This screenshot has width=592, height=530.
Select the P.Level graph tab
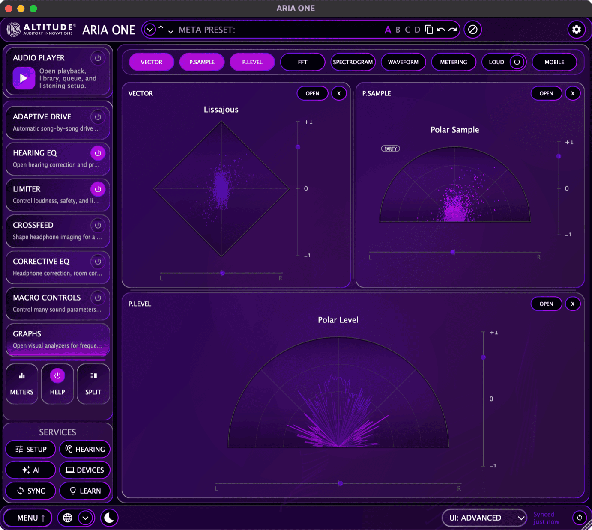pyautogui.click(x=252, y=62)
